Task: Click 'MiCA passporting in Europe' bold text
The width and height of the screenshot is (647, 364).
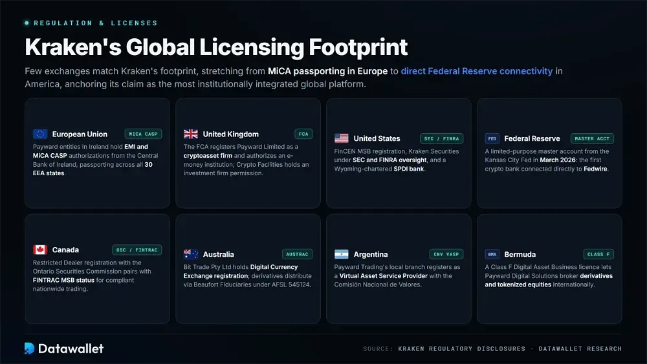Action: pyautogui.click(x=327, y=71)
